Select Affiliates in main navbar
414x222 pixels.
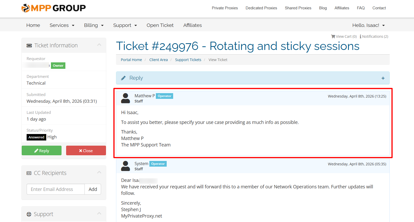pyautogui.click(x=193, y=25)
